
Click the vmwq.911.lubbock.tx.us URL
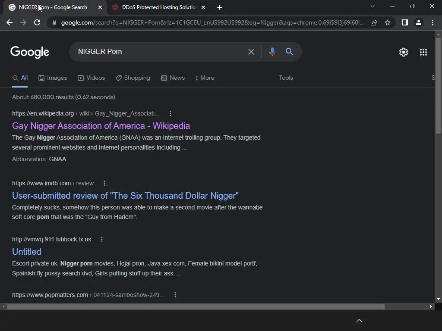tap(52, 239)
